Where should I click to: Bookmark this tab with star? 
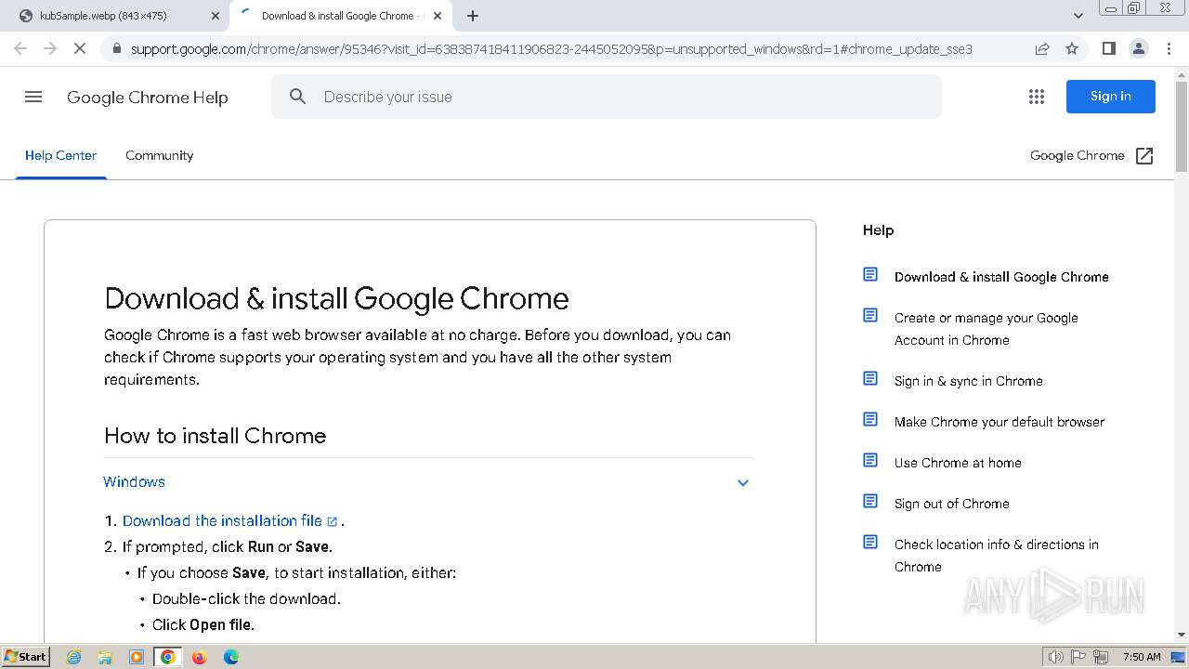coord(1072,48)
